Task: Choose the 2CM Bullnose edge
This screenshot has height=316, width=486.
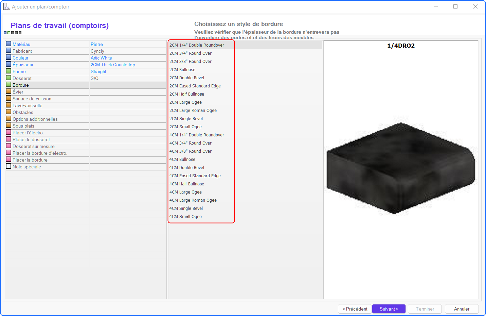Action: click(182, 69)
